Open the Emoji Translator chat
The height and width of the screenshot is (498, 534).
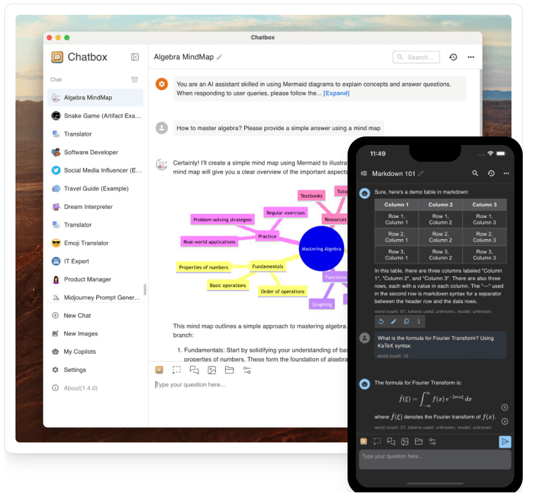pyautogui.click(x=95, y=243)
